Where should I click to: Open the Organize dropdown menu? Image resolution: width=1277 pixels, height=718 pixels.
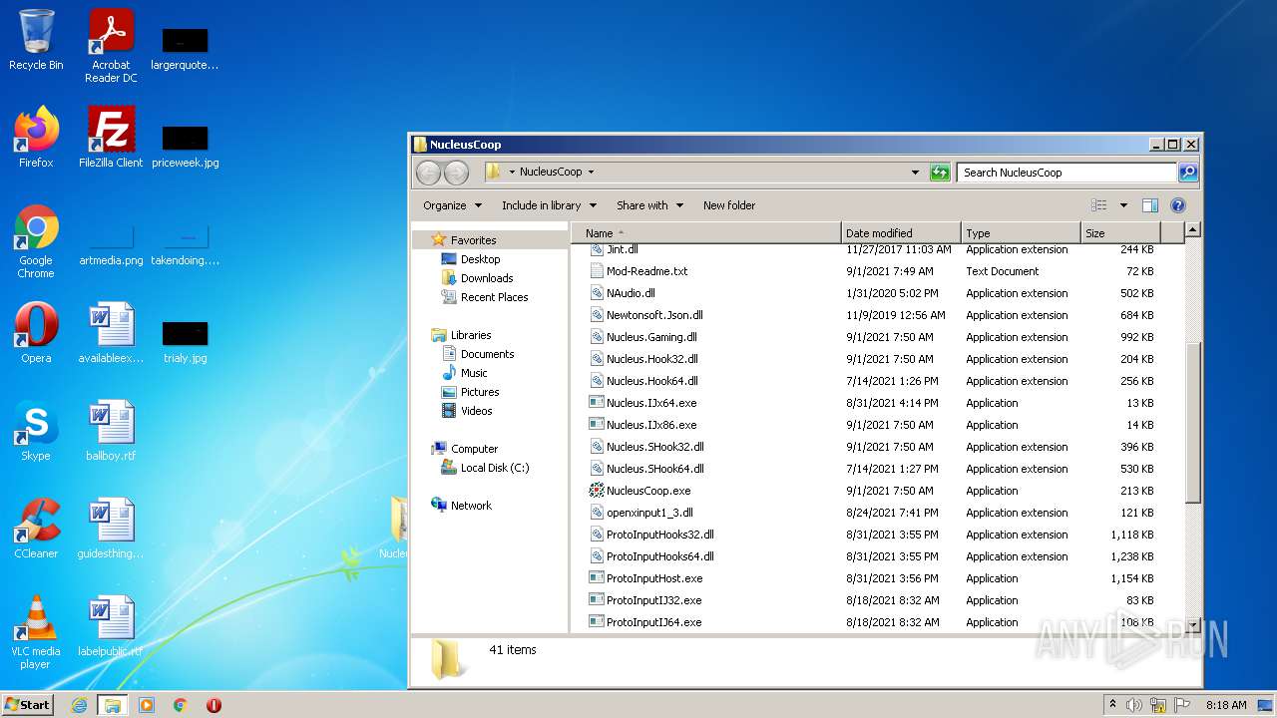point(452,205)
